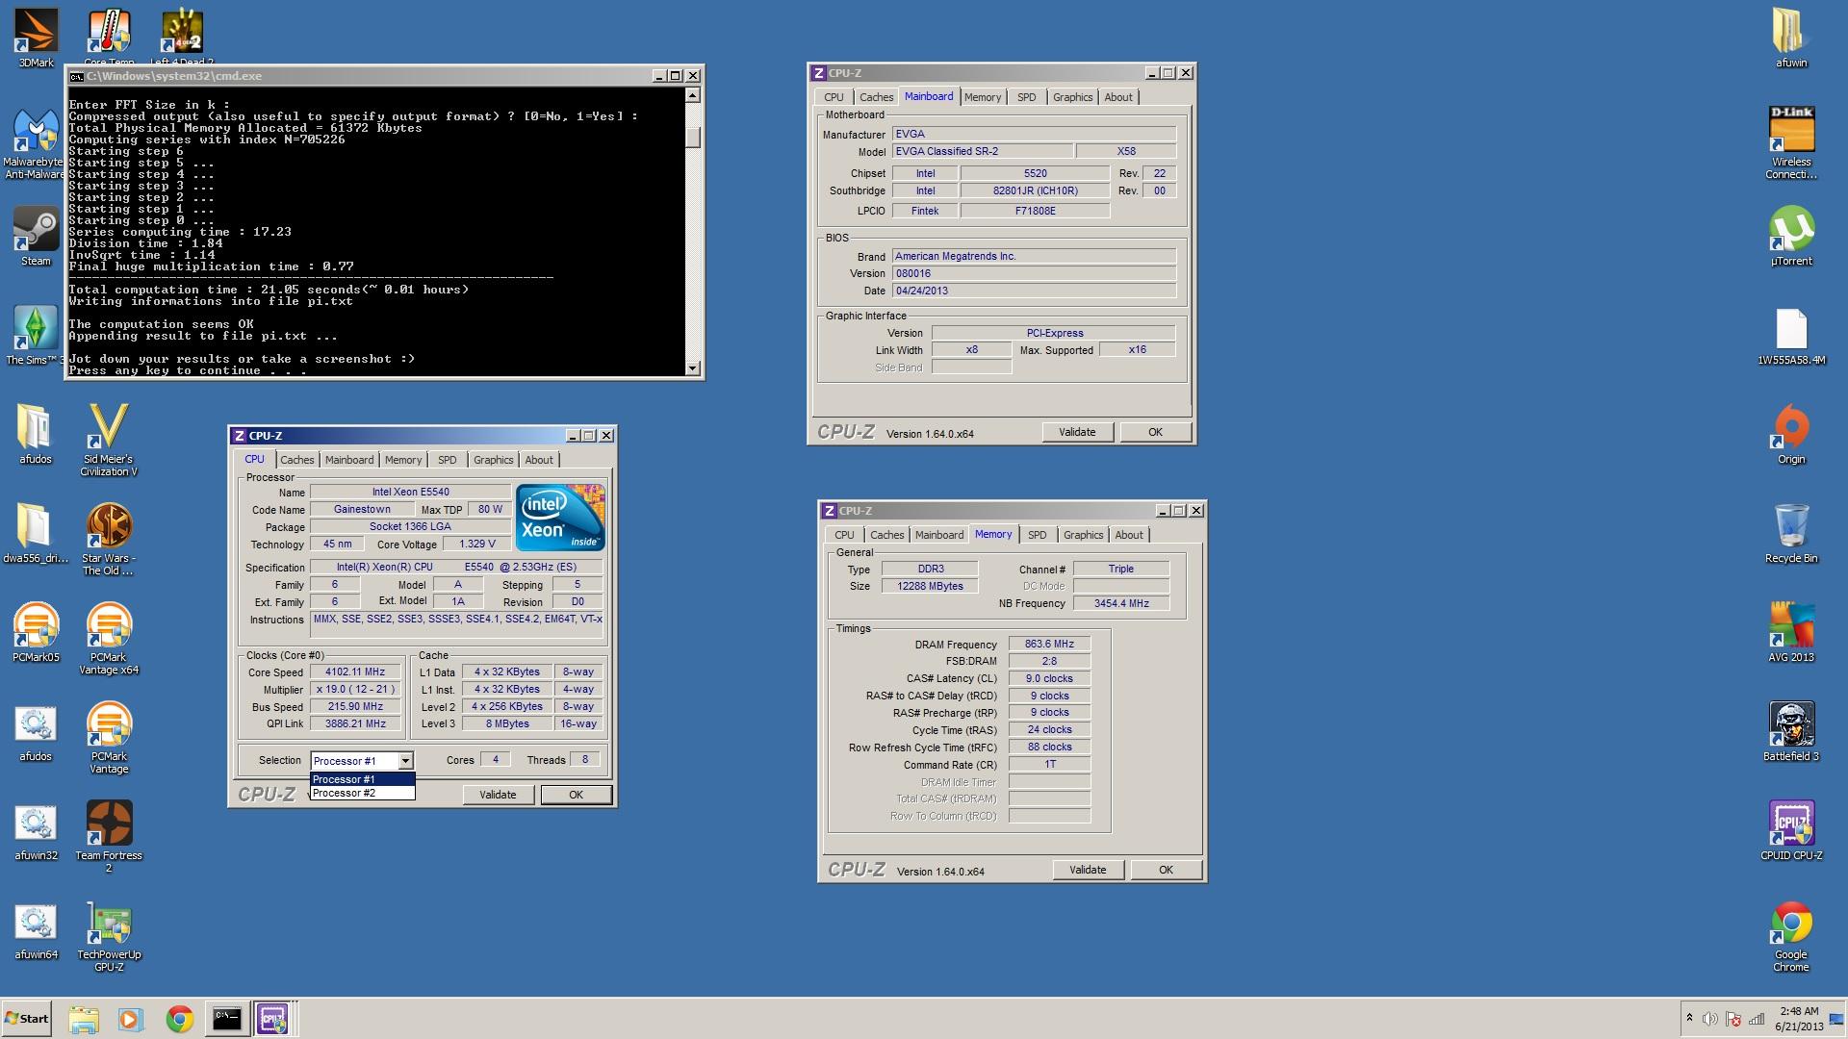Launch PCMark Vantage x64 icon
The image size is (1848, 1039).
coord(109,638)
